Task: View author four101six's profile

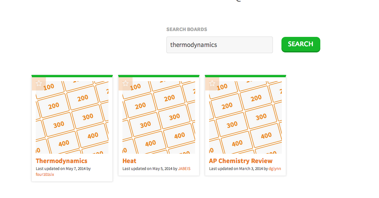Action: [x=45, y=174]
